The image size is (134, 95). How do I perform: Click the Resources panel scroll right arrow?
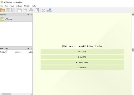(31, 94)
